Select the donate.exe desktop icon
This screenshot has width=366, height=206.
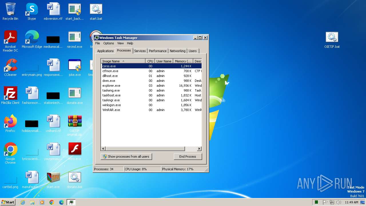click(x=74, y=96)
